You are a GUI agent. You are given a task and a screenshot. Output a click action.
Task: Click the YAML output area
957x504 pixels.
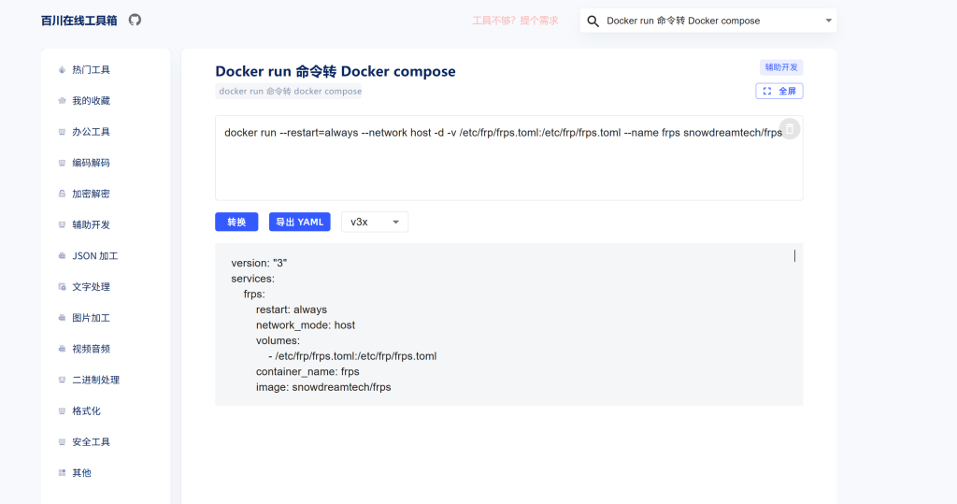(x=509, y=324)
